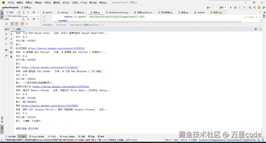The image size is (266, 143).
Task: Toggle autoscroll from source in structure panel
Action: (27, 24)
